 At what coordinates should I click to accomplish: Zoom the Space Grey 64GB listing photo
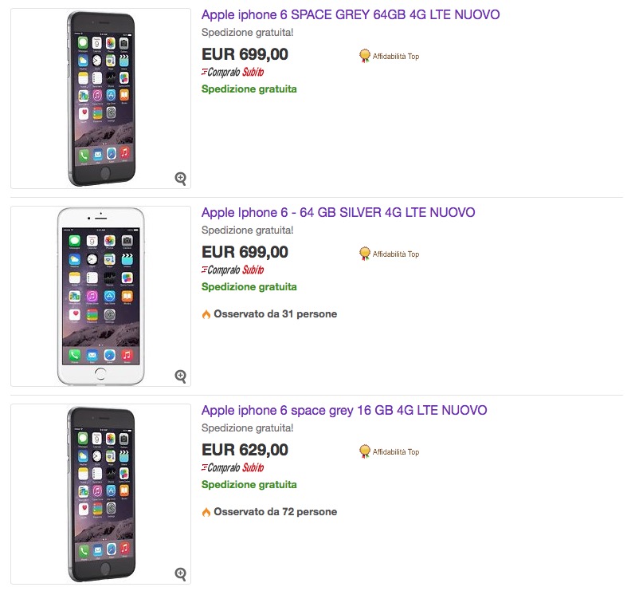181,178
